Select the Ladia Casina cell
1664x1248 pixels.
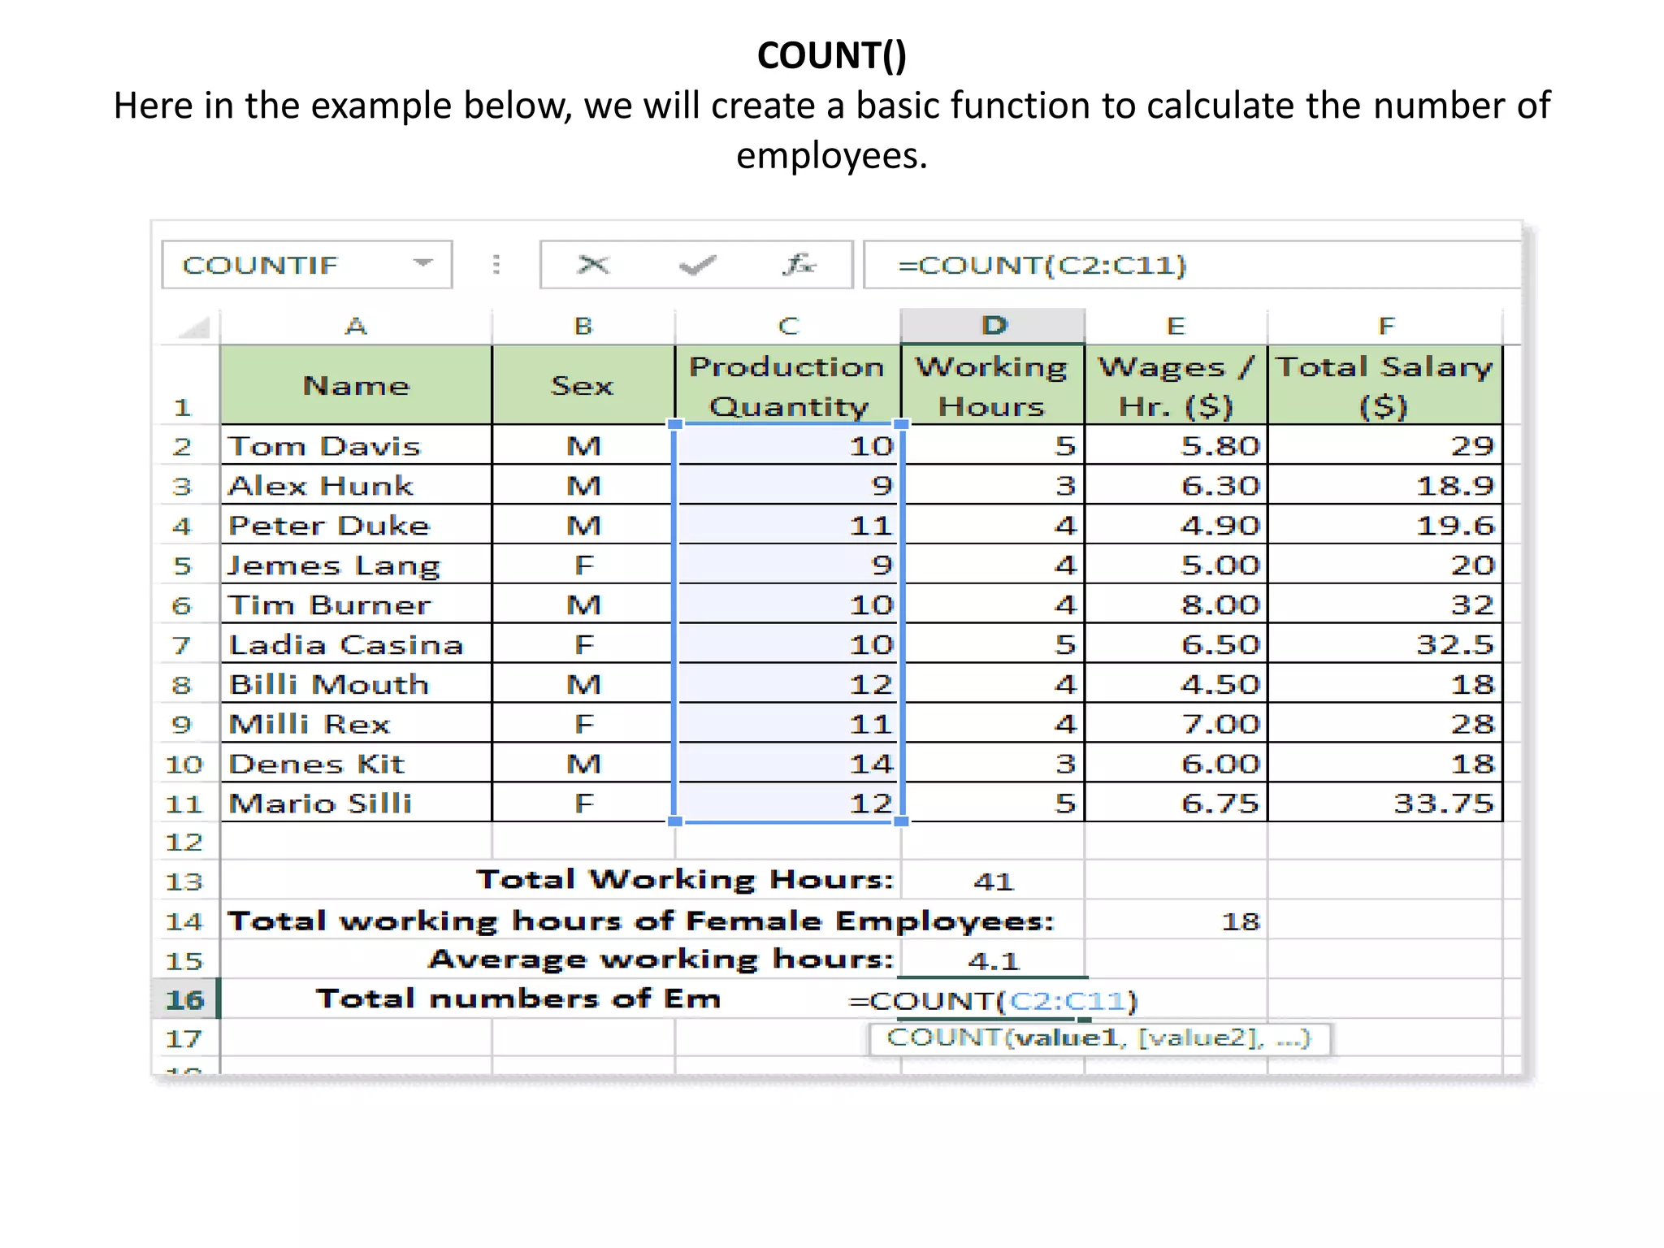click(x=356, y=644)
